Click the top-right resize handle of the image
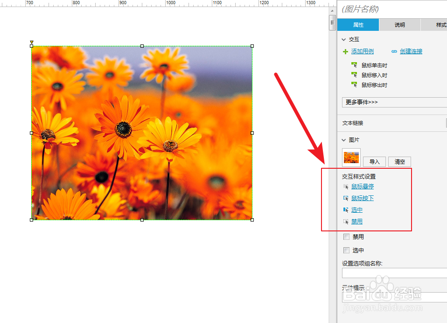Viewport: 447px width, 323px height. coord(252,46)
